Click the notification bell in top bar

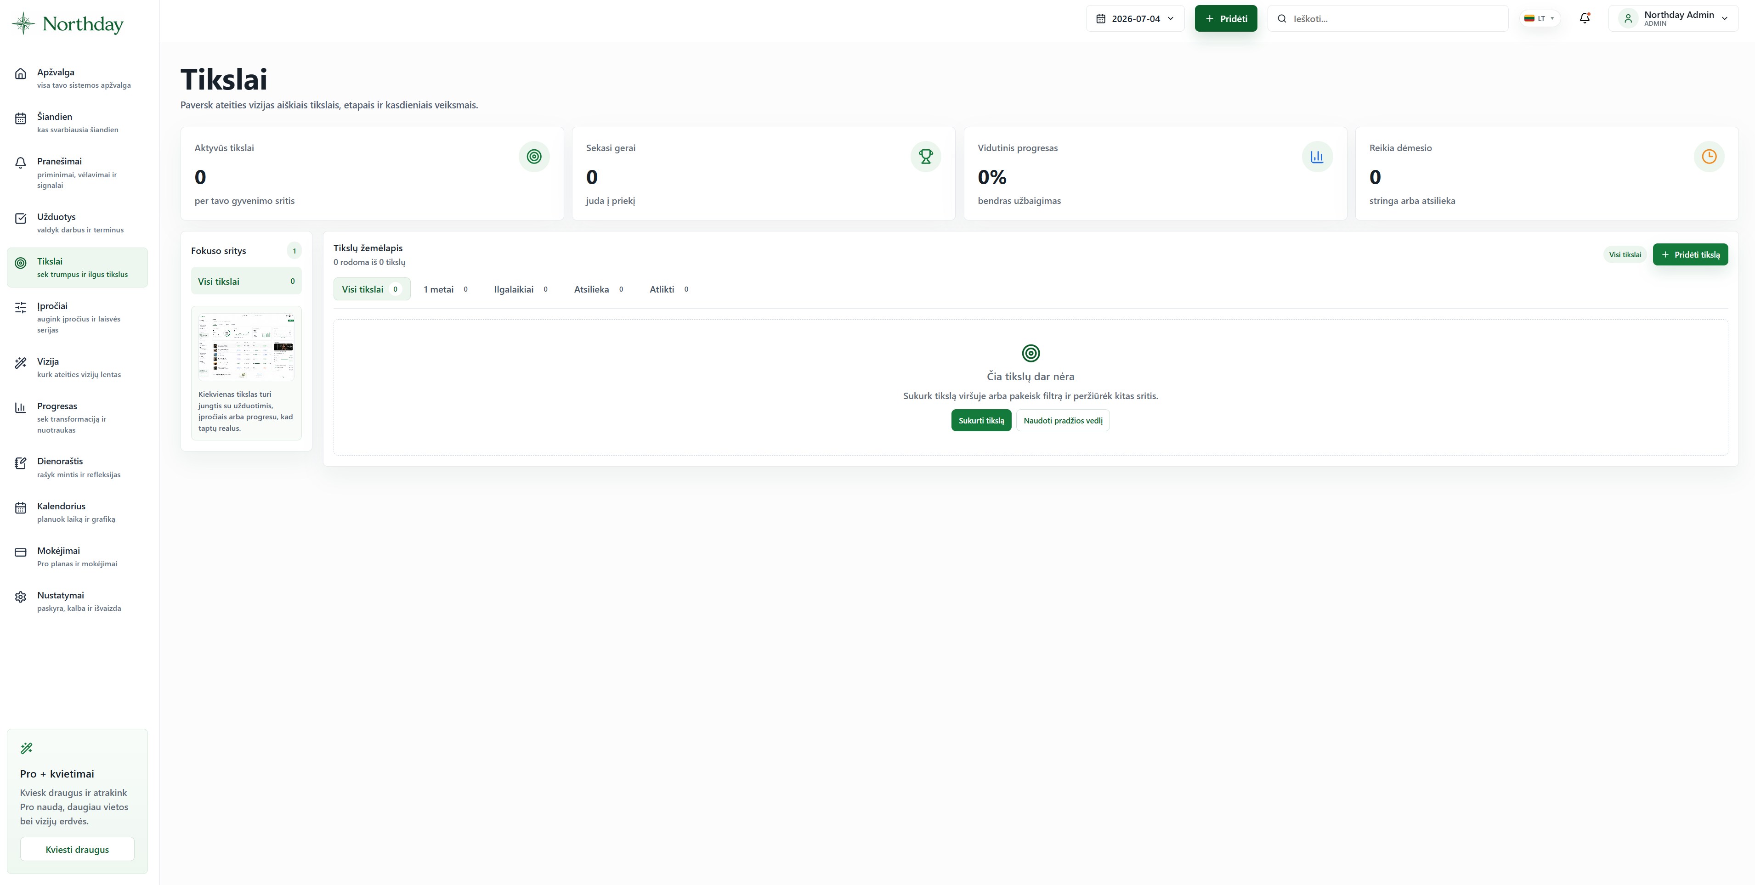click(x=1585, y=18)
